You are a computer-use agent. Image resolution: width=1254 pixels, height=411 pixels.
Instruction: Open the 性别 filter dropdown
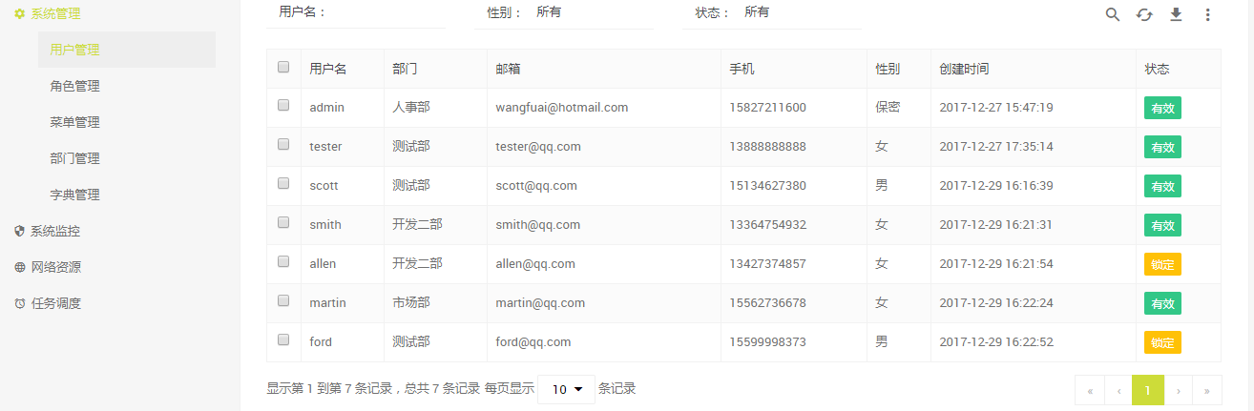click(x=591, y=12)
